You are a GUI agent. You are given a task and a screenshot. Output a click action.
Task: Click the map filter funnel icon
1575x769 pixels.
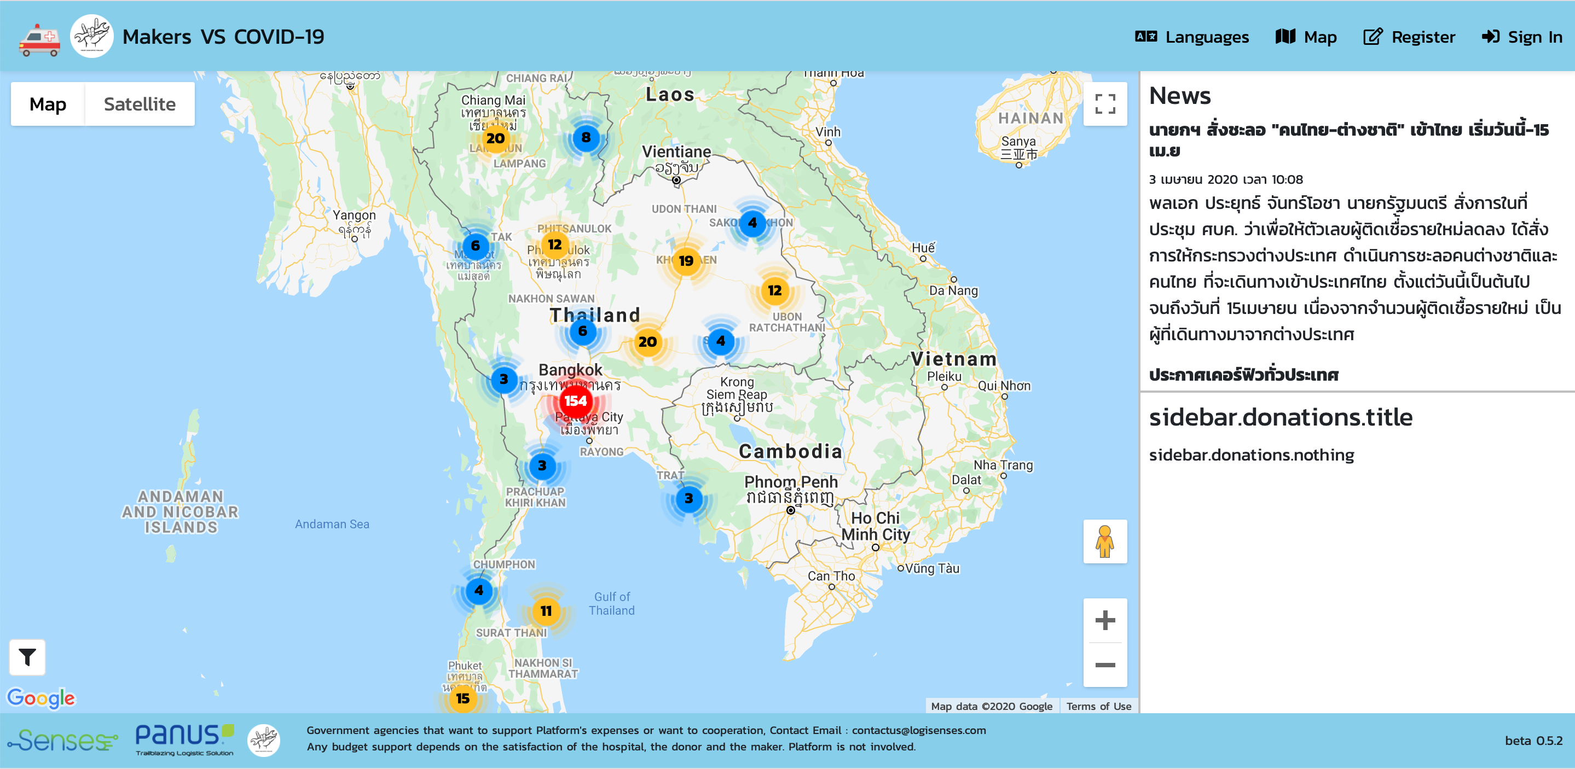[x=27, y=657]
